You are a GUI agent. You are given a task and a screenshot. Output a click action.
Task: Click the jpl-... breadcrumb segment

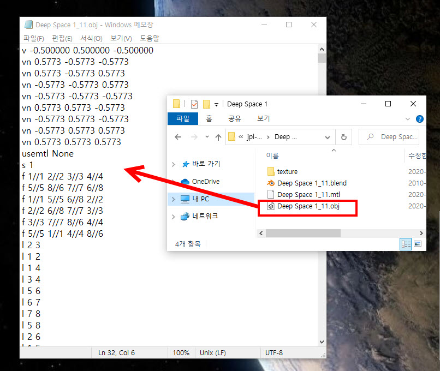254,137
